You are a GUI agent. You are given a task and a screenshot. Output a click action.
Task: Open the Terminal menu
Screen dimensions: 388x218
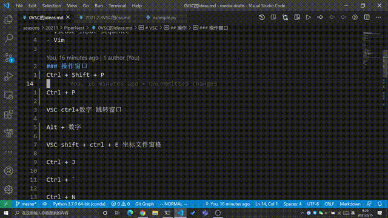click(x=117, y=5)
